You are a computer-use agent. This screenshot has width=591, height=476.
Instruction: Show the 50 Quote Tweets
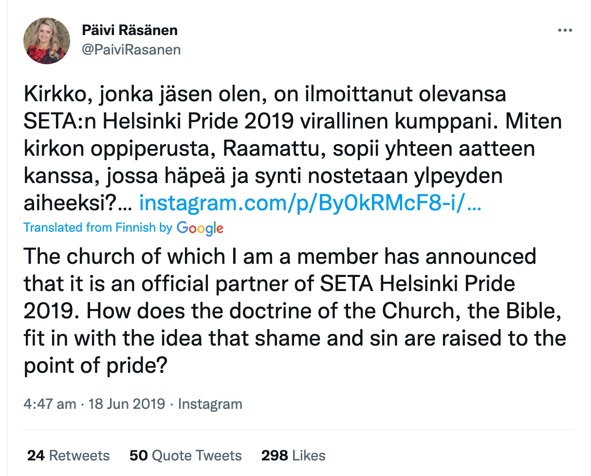[x=185, y=456]
